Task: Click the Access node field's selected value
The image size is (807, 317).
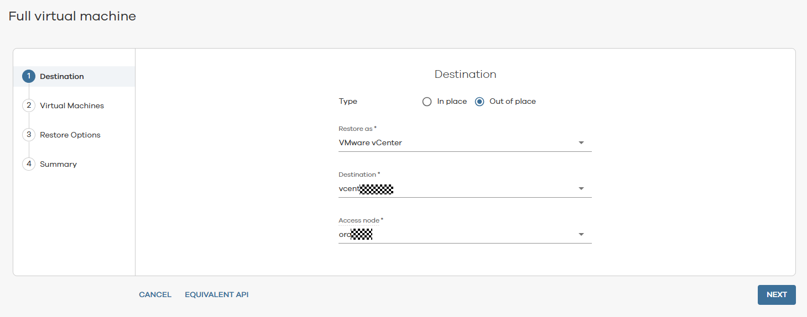Action: pyautogui.click(x=355, y=235)
